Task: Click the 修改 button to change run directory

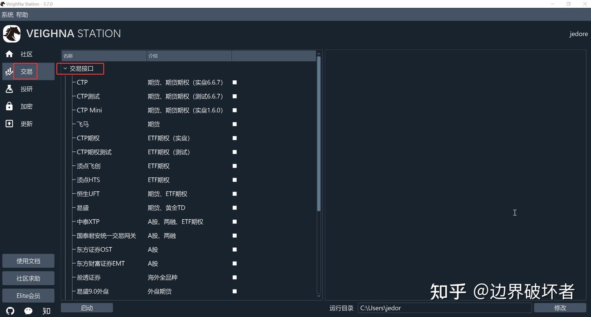Action: [560, 308]
